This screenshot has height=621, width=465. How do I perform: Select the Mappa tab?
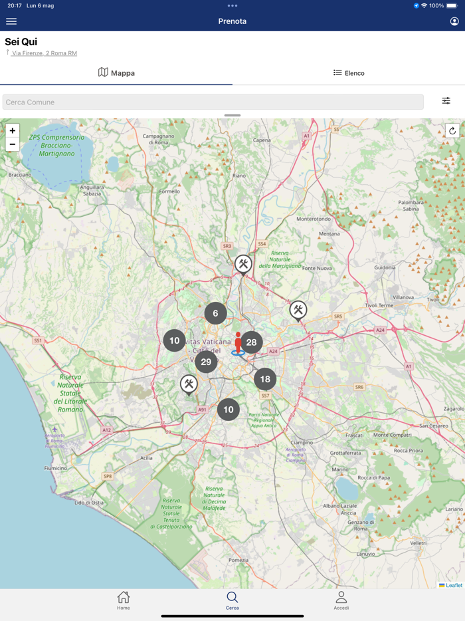click(x=116, y=72)
